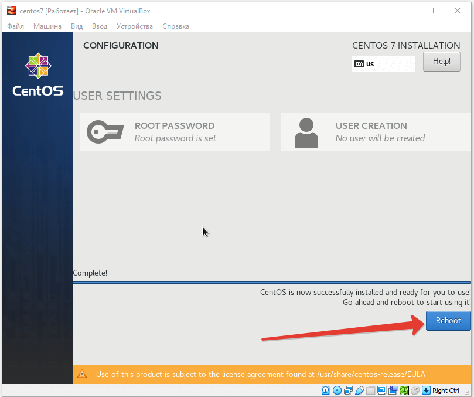Screen dimensions: 474x397
Task: Open the Справка menu
Action: click(175, 26)
